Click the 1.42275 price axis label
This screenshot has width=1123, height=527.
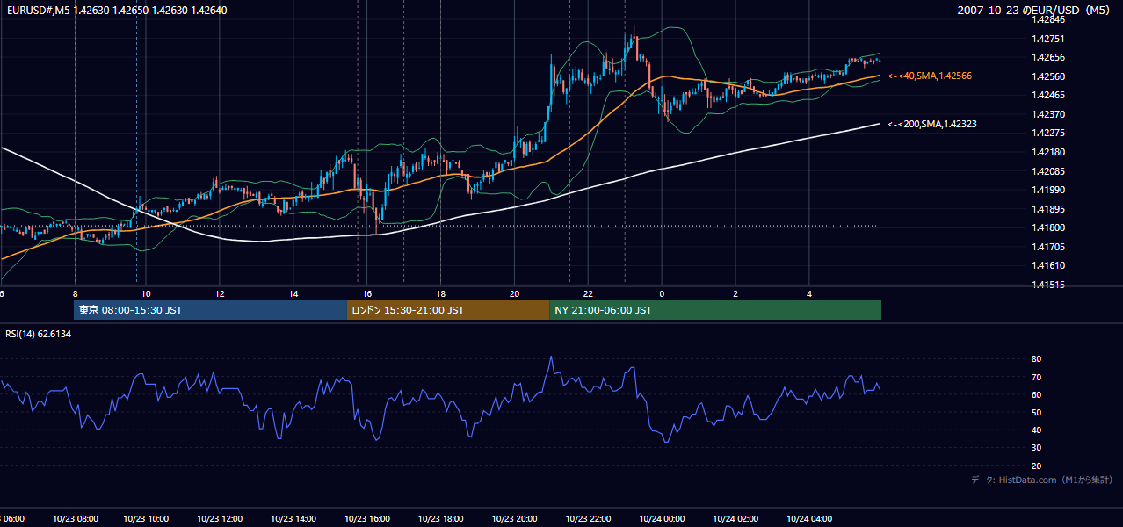(x=1048, y=134)
